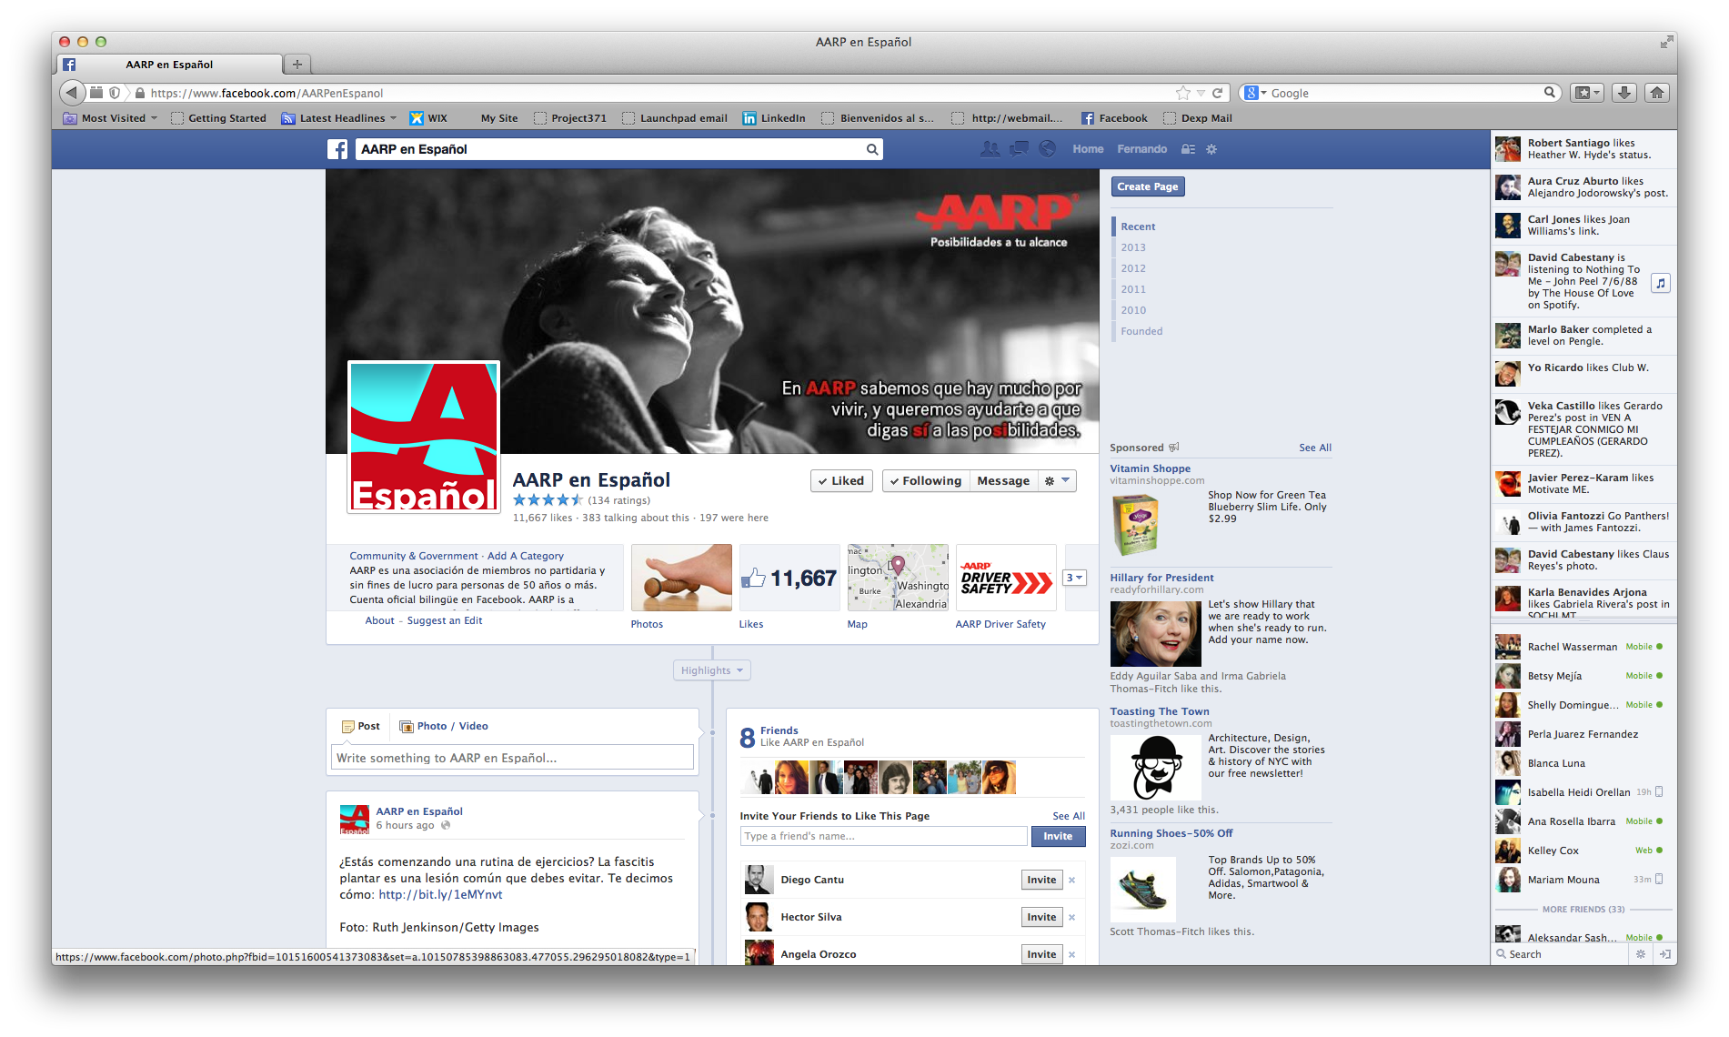Open chat settings gear at the bottom
Screen dimensions: 1729x1037
[x=1641, y=954]
